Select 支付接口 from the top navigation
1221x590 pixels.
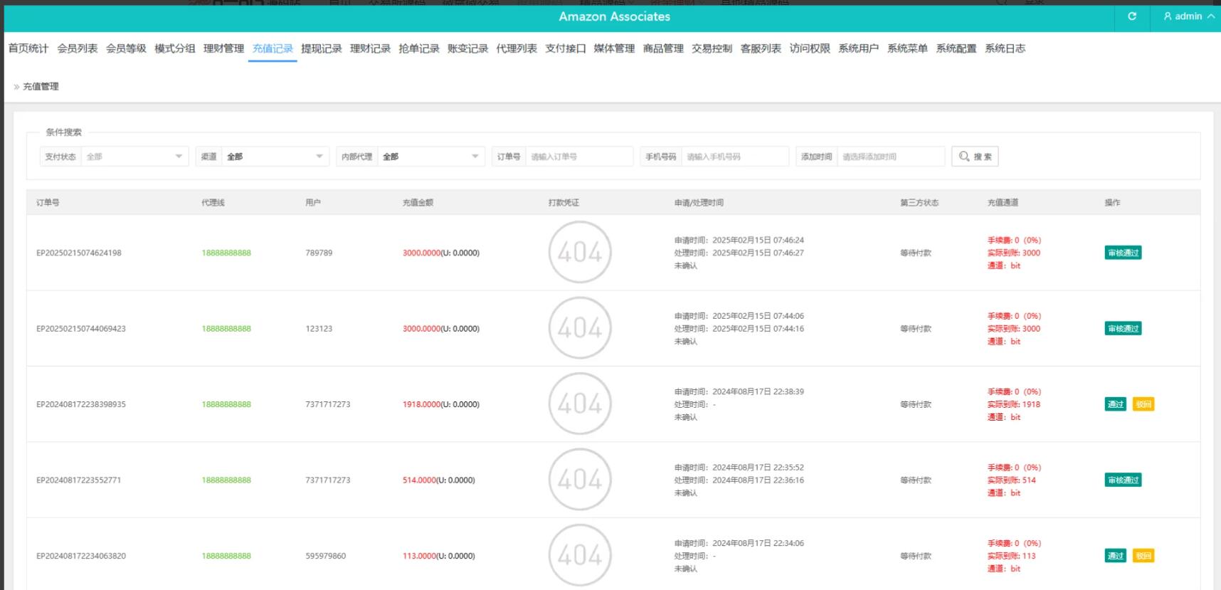565,48
